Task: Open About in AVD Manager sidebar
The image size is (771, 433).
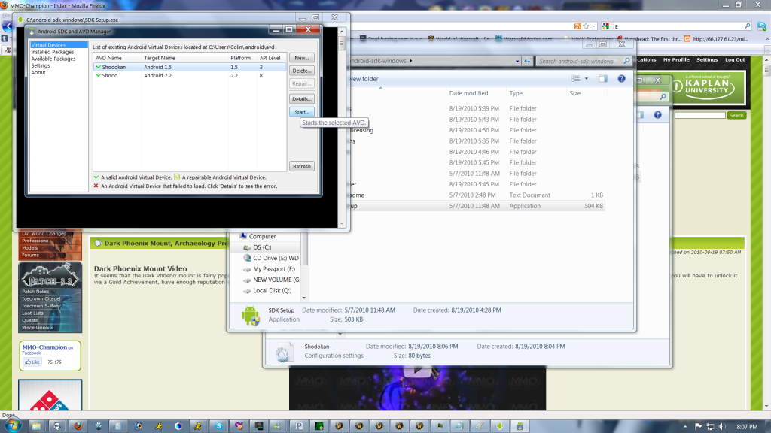Action: pos(38,72)
